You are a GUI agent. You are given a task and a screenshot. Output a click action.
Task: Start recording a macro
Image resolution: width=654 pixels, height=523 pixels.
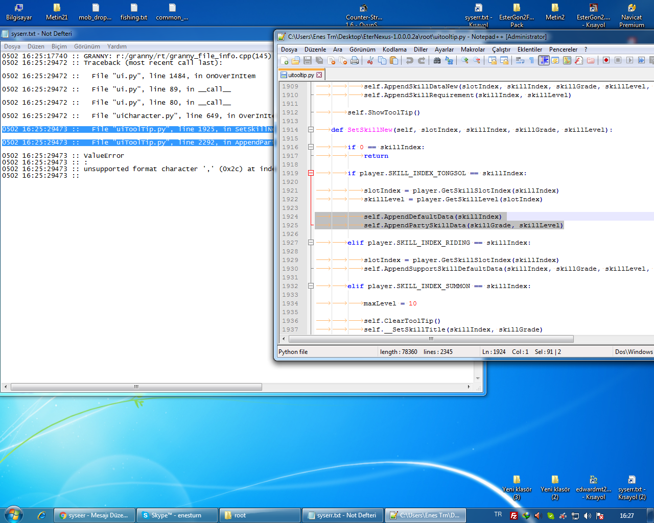coord(606,60)
